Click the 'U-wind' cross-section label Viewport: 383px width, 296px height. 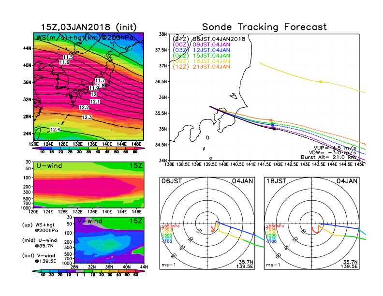tap(49, 166)
